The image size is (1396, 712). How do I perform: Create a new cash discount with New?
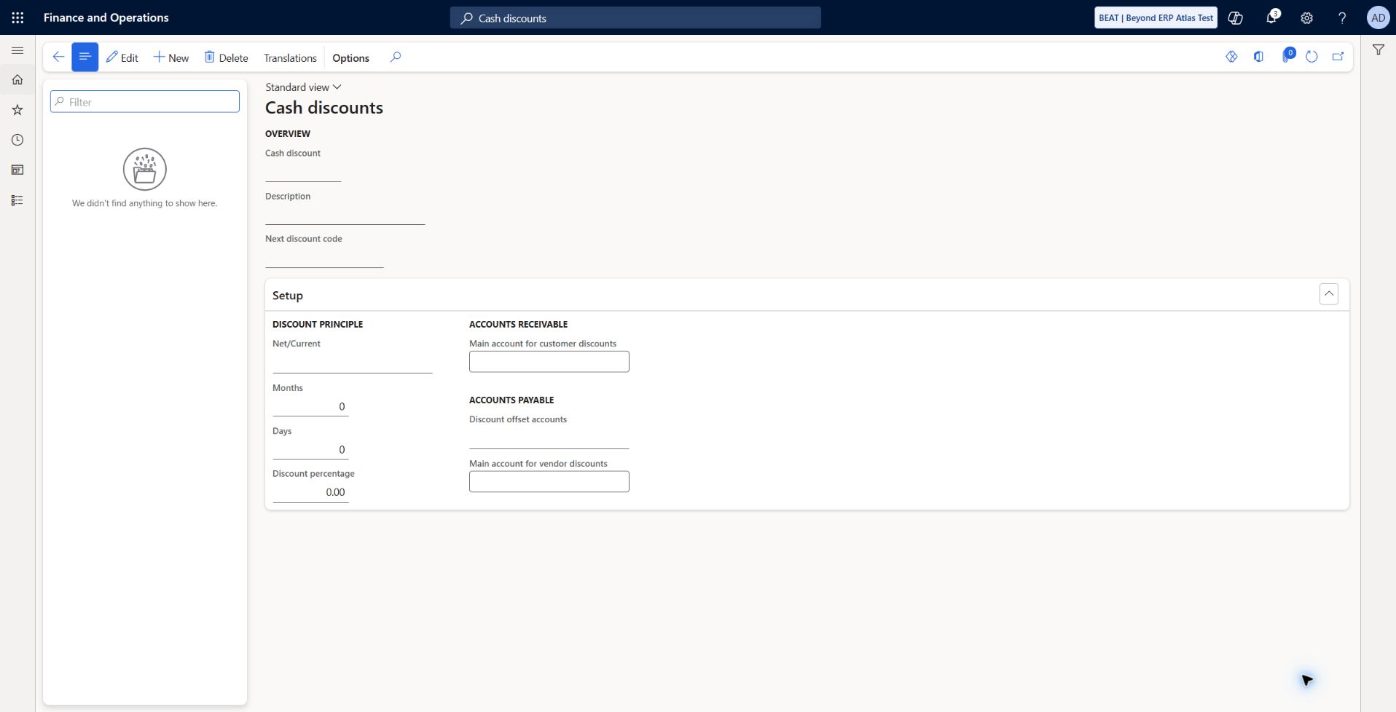(x=171, y=58)
